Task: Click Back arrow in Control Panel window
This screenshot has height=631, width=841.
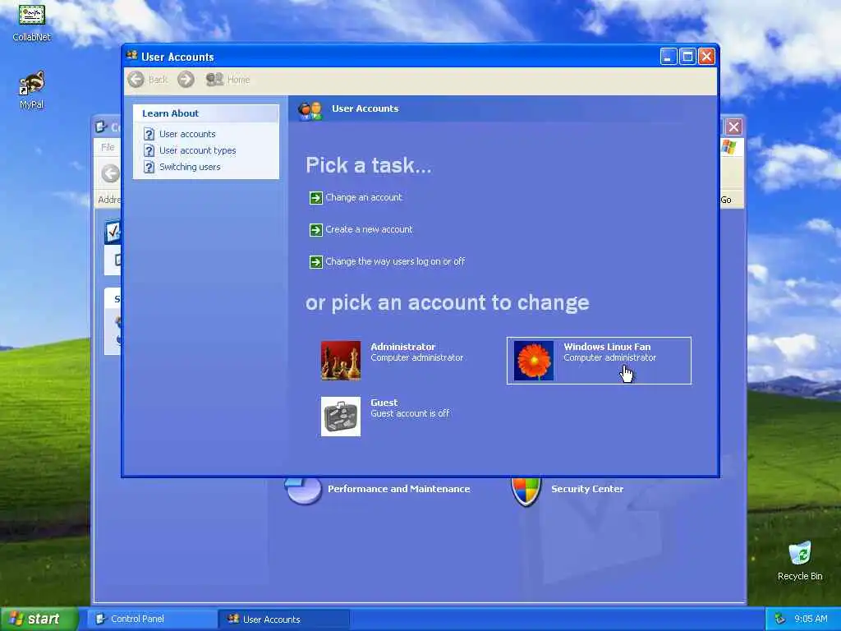Action: pos(111,174)
